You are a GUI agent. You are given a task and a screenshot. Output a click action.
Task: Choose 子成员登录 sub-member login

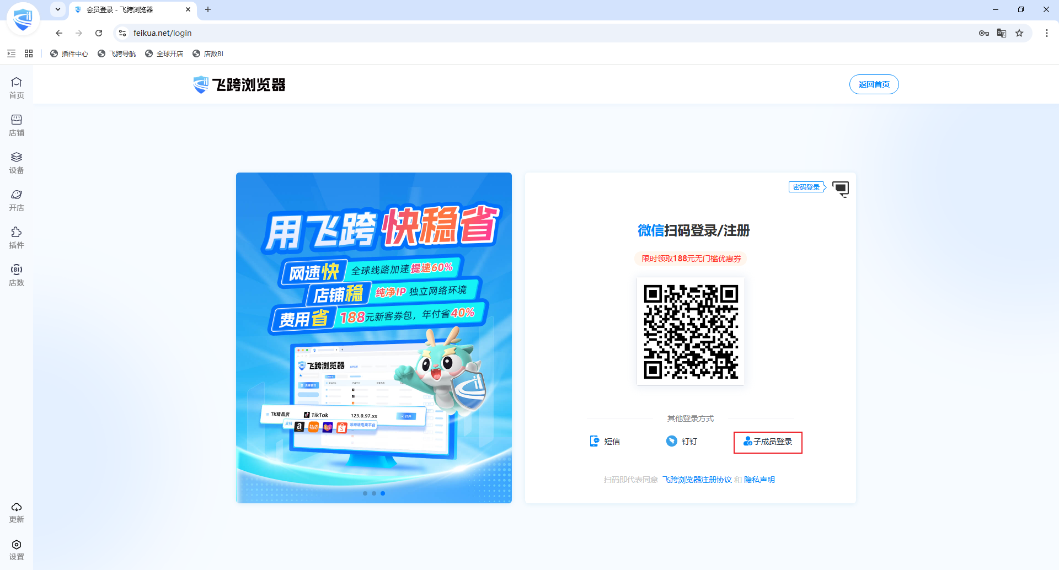point(768,442)
